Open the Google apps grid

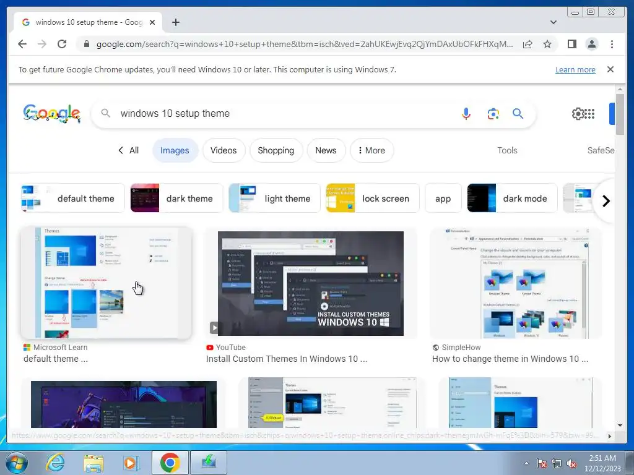[x=589, y=114]
